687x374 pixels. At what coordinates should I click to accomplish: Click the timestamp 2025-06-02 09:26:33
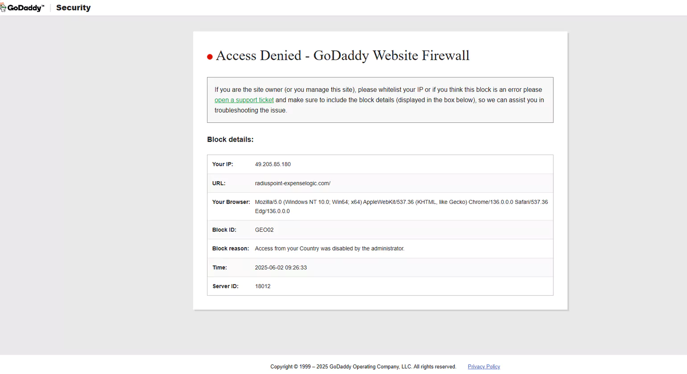(281, 268)
